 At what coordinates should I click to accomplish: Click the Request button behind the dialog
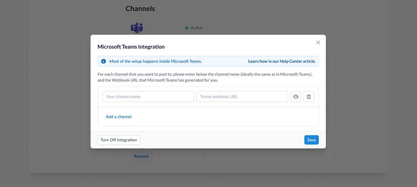pyautogui.click(x=141, y=156)
